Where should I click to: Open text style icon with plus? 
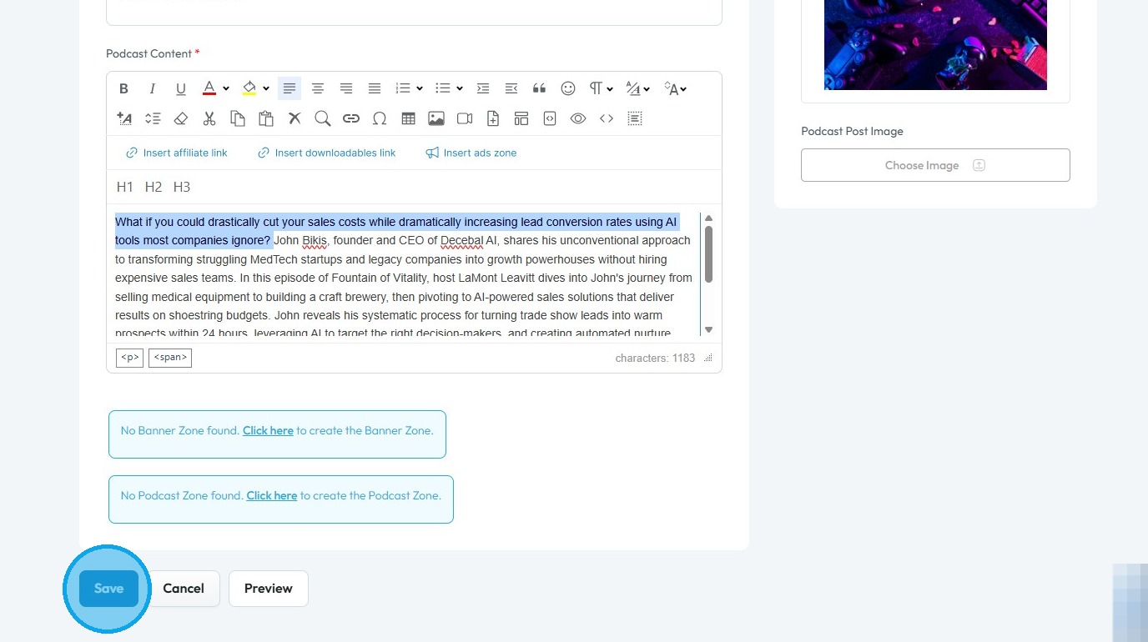(x=124, y=118)
